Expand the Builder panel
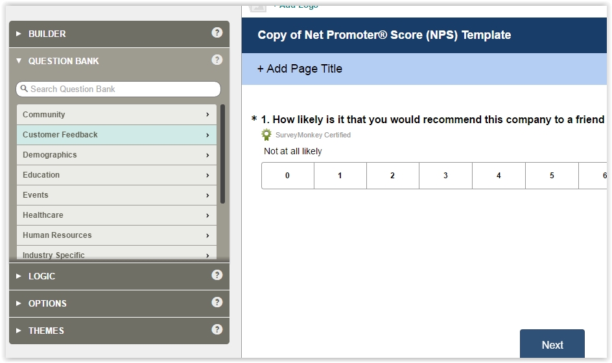Image resolution: width=612 pixels, height=363 pixels. pyautogui.click(x=47, y=34)
